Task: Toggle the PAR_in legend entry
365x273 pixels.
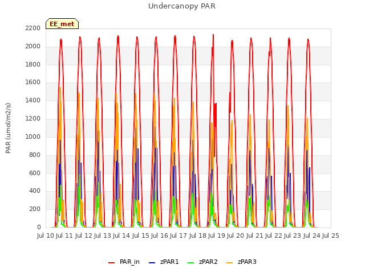Action: pyautogui.click(x=124, y=262)
